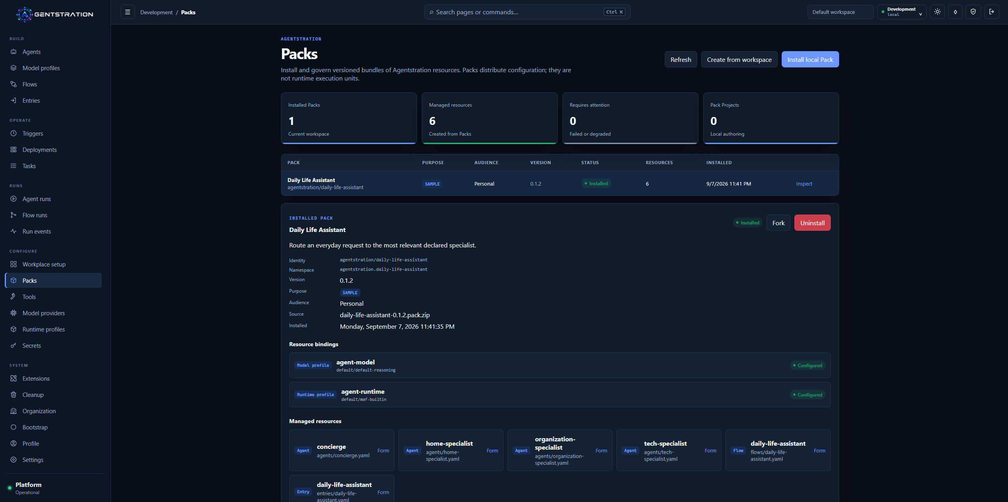Click the Model profiles layers icon
The width and height of the screenshot is (1008, 502).
tap(13, 68)
